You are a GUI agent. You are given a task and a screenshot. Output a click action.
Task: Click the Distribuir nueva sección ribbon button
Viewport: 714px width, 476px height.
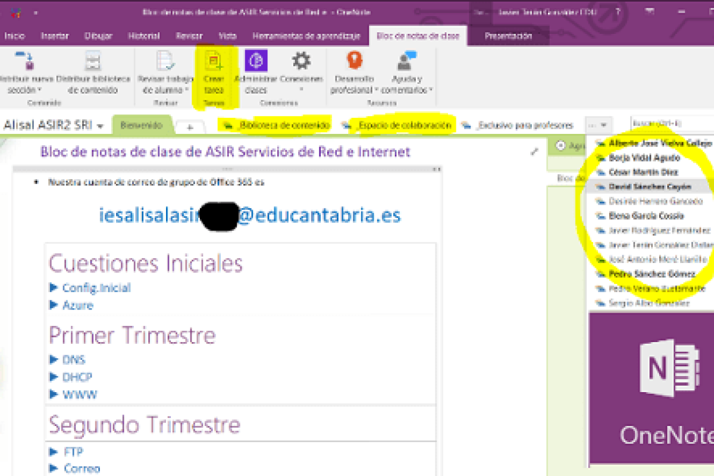tap(25, 73)
